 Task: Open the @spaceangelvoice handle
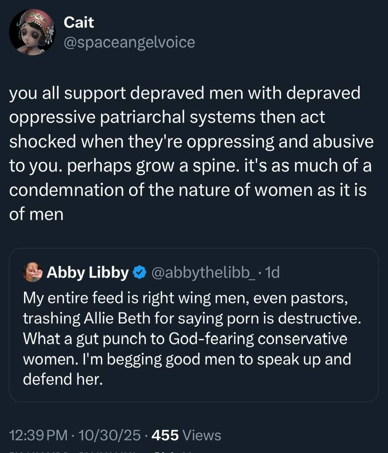point(129,42)
